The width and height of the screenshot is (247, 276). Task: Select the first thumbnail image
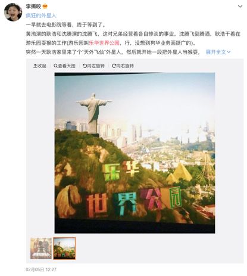tap(41, 249)
